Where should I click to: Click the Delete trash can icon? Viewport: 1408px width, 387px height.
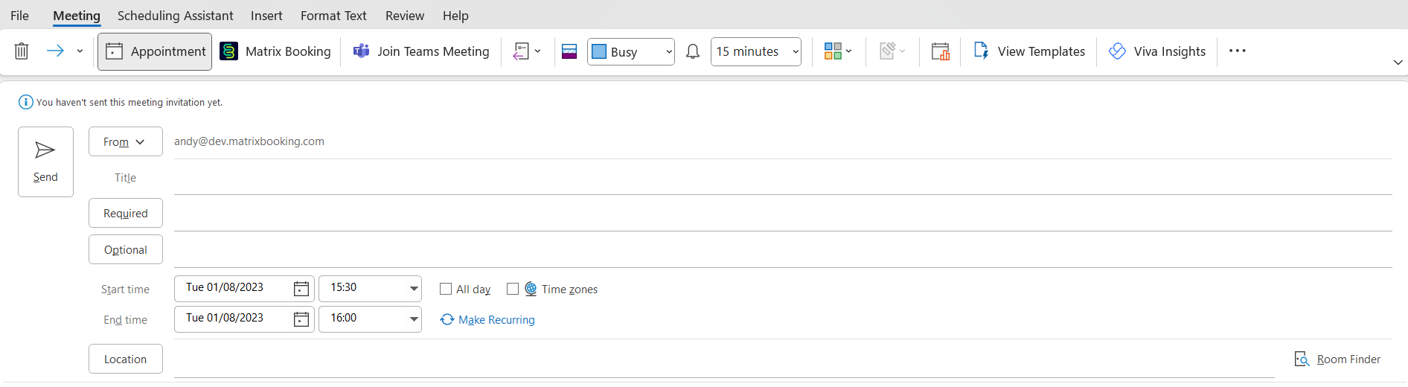[22, 51]
